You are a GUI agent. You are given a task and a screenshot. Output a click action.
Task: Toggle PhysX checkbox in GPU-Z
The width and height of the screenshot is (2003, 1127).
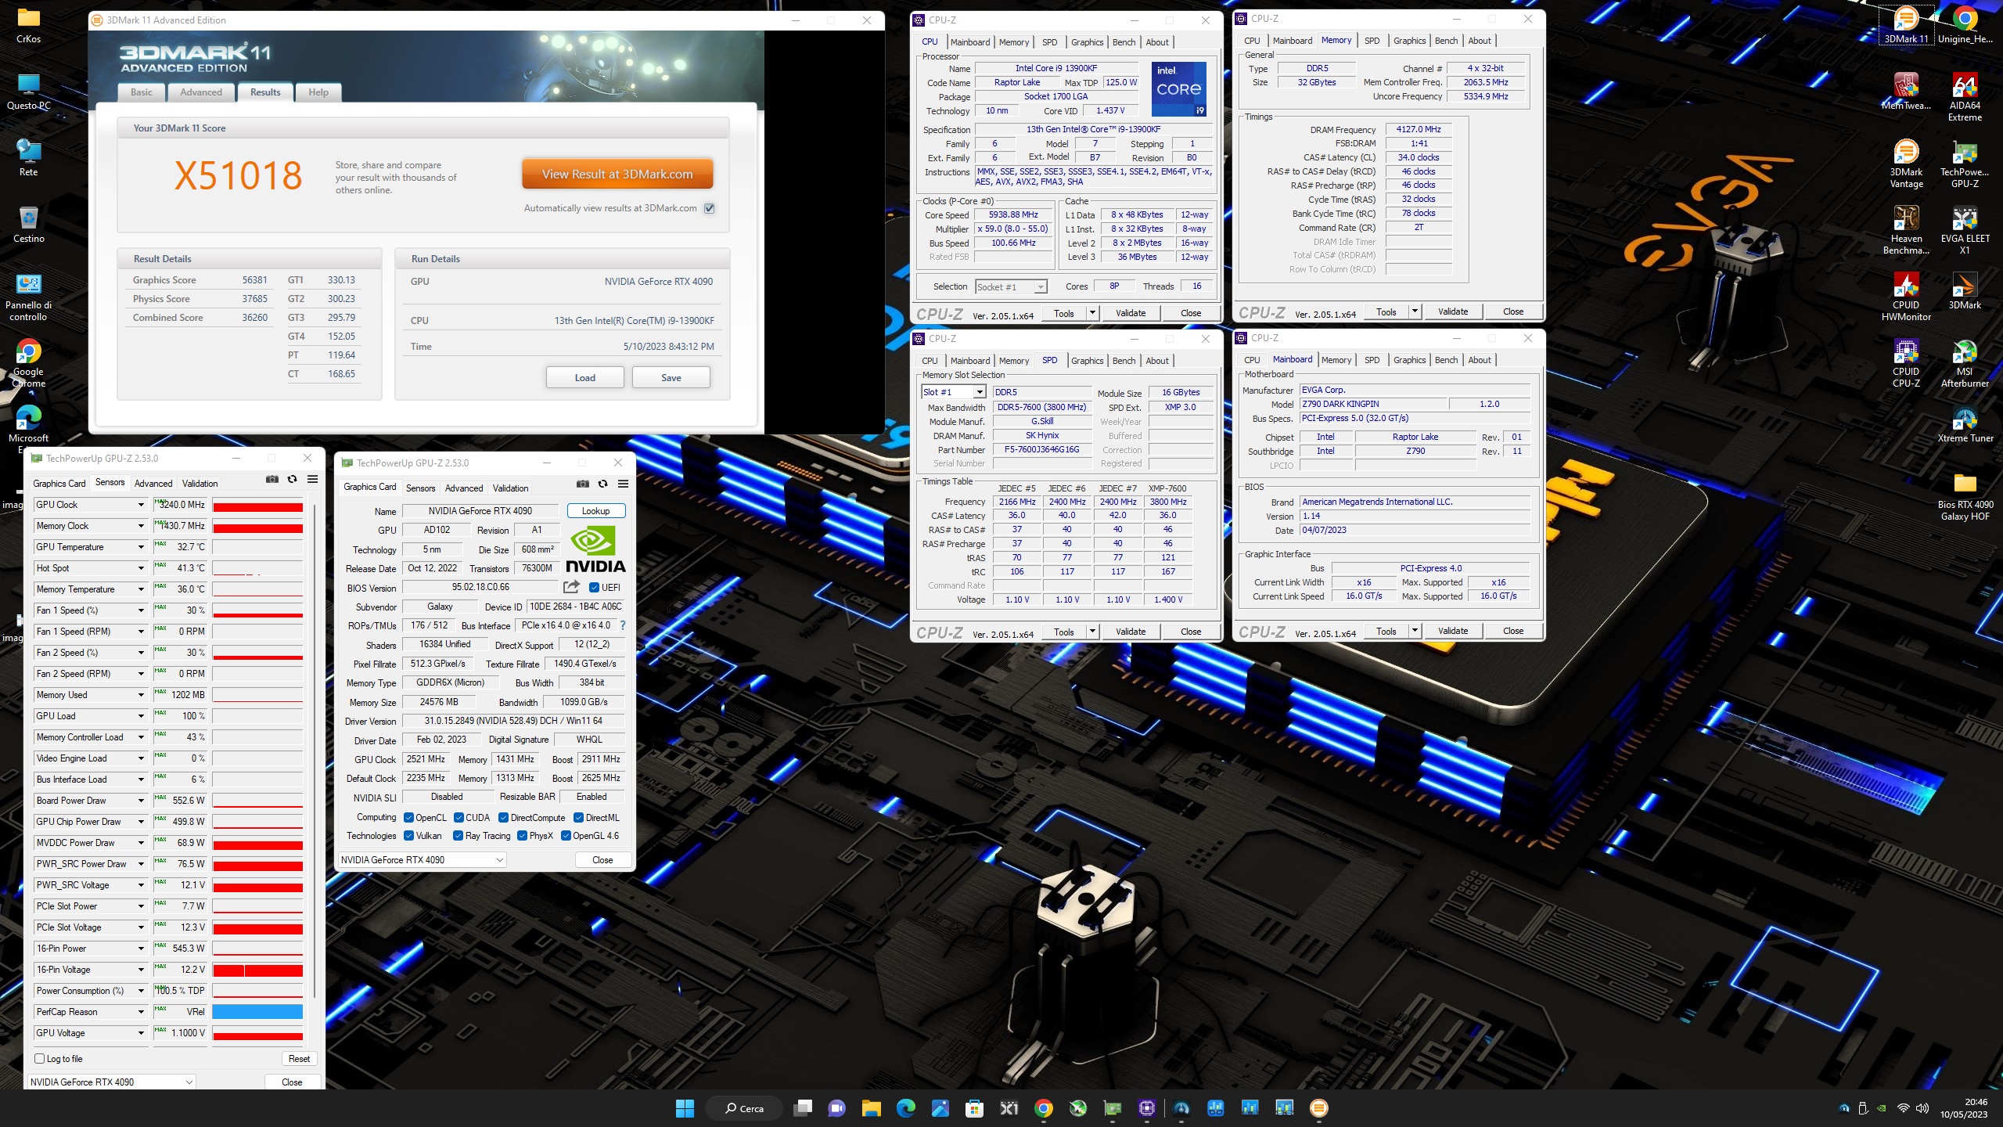pos(522,835)
